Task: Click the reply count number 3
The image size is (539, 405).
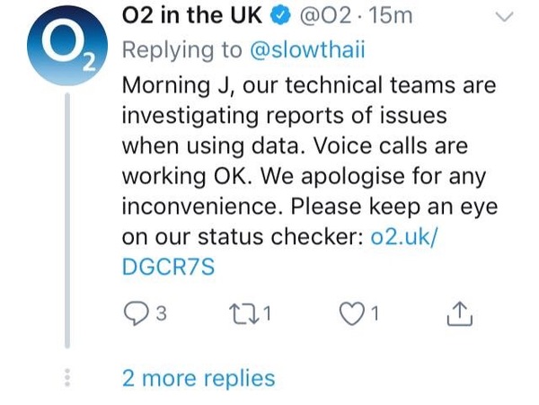Action: pyautogui.click(x=163, y=314)
